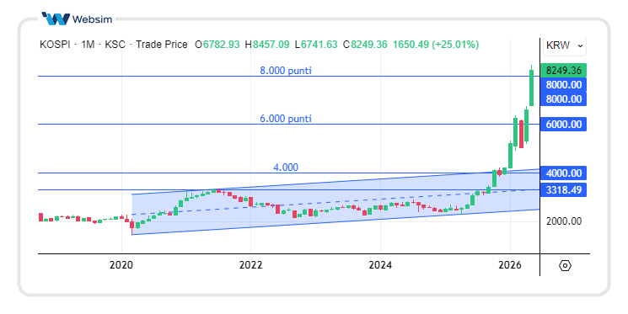Click the Trade Price label
The height and width of the screenshot is (314, 628).
click(x=161, y=45)
